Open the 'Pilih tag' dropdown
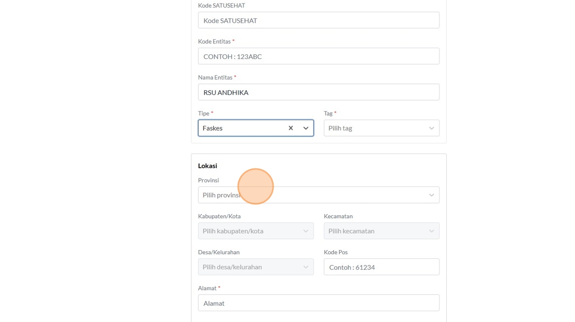Image resolution: width=575 pixels, height=322 pixels. click(x=375, y=128)
